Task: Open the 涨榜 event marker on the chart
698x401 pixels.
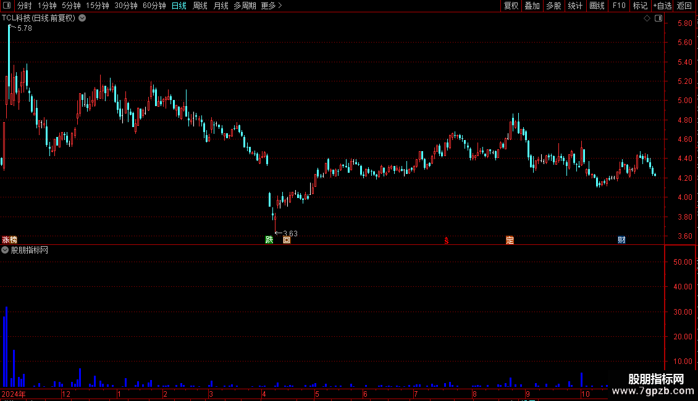Action: 9,240
